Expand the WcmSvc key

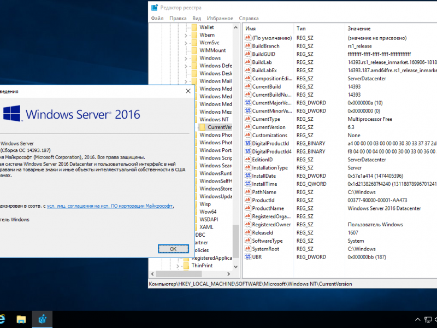(186, 43)
